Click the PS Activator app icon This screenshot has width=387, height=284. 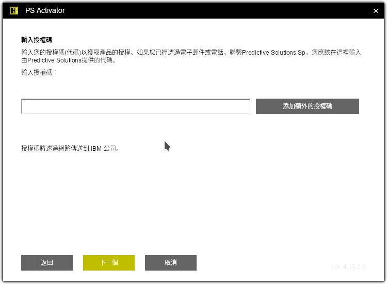tap(14, 10)
